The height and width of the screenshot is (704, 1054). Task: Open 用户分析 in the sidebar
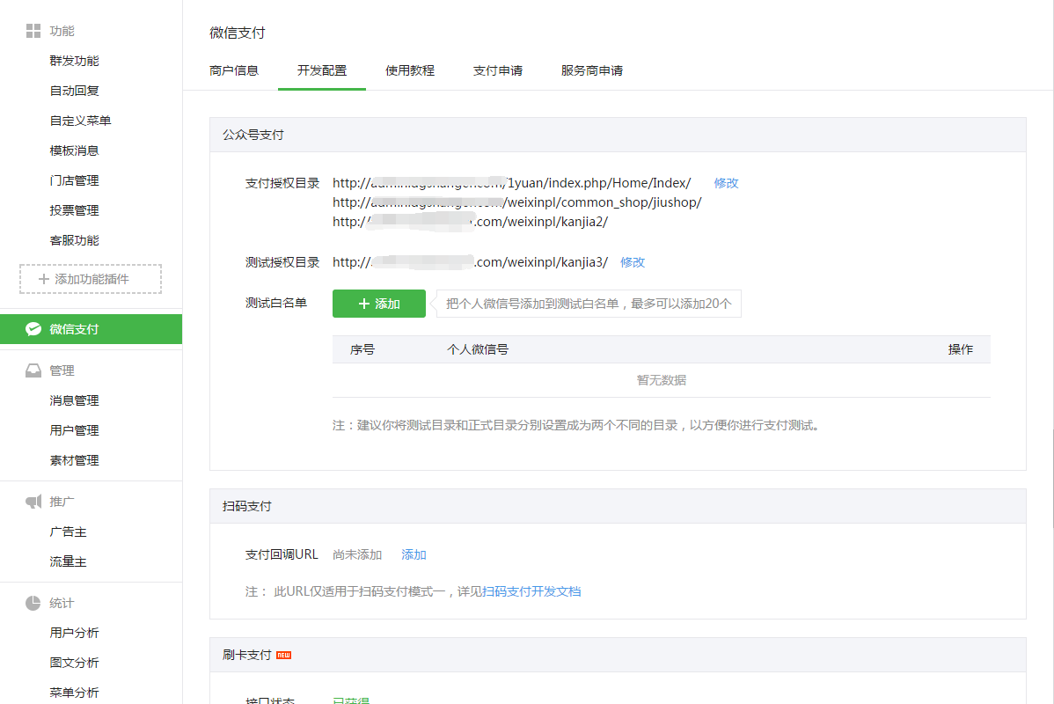click(74, 633)
